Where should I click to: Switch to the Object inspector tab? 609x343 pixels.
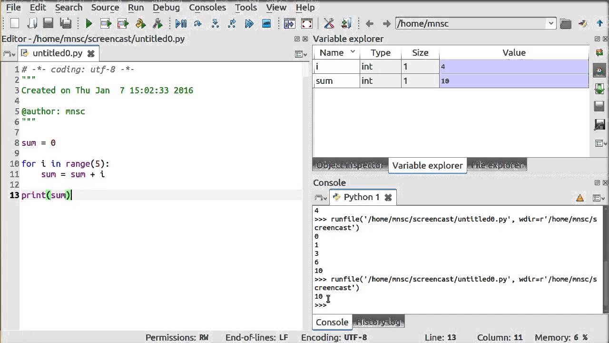pyautogui.click(x=350, y=165)
